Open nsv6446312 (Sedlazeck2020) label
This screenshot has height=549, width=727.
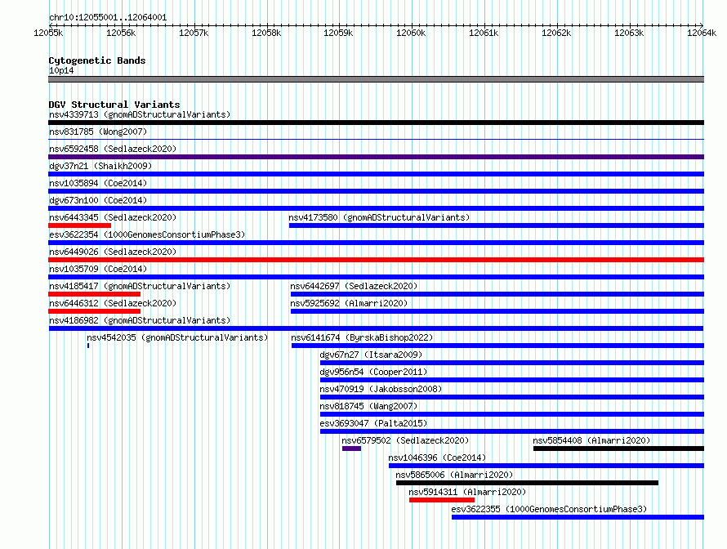click(x=113, y=303)
